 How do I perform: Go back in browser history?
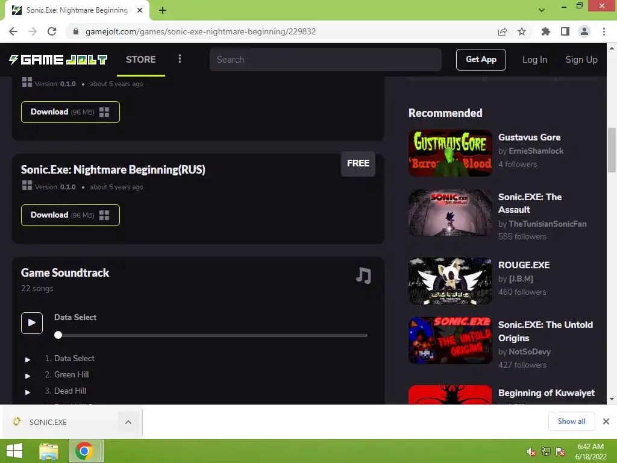tap(13, 31)
